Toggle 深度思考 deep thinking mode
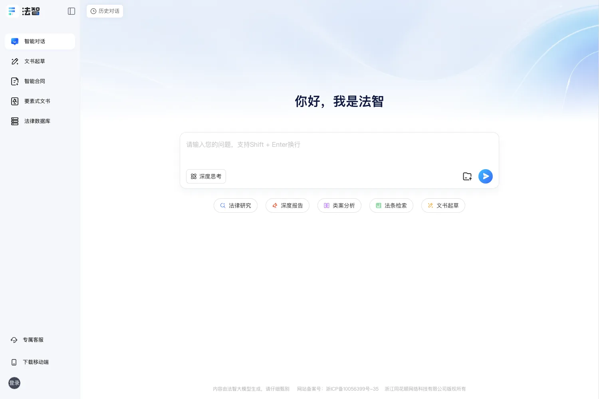599x399 pixels. click(x=206, y=176)
